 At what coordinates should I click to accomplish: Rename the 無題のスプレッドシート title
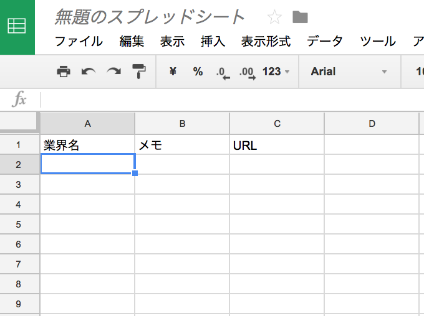pos(150,17)
